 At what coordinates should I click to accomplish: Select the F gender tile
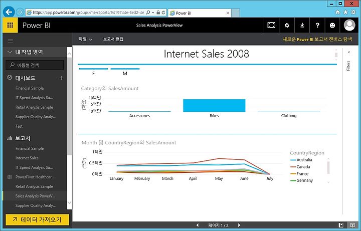tap(93, 72)
